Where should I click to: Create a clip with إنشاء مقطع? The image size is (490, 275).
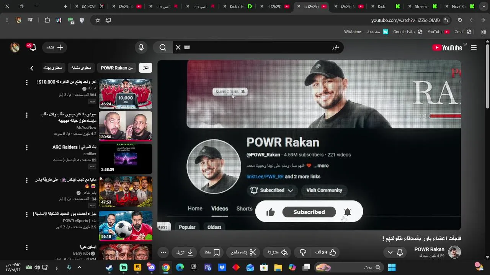244,252
